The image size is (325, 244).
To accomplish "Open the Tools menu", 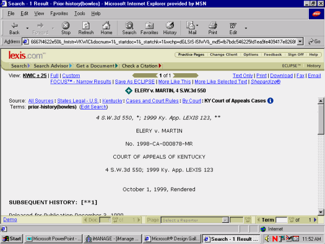I will [x=79, y=13].
